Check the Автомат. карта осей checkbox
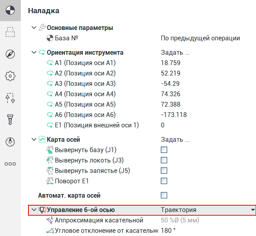Screen dimensions: 256x236 pos(164,195)
